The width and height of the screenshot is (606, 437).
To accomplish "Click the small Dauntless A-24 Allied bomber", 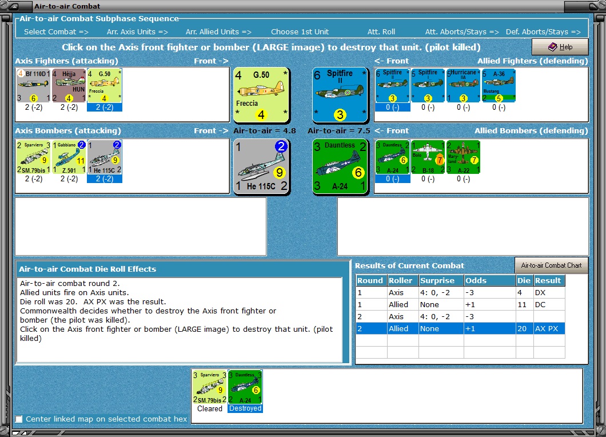I will [392, 157].
